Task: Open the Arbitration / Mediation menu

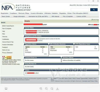Action: pos(51,13)
